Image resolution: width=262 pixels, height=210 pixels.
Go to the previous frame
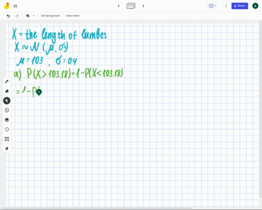pos(118,6)
